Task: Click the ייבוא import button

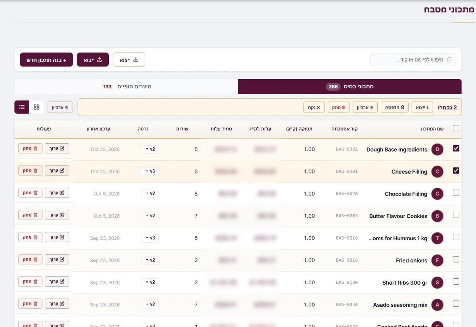Action: click(x=93, y=60)
